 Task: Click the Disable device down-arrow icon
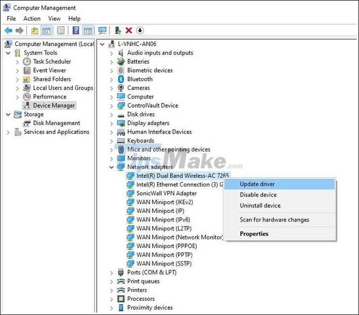pos(140,30)
